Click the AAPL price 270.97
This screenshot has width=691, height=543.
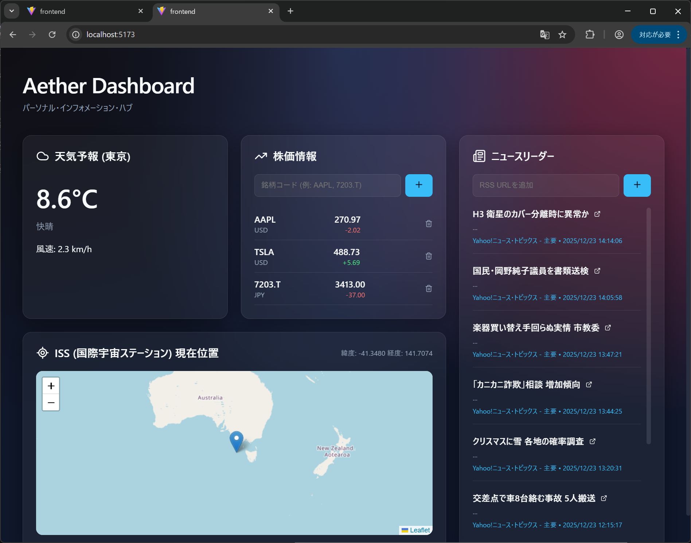[x=347, y=220]
